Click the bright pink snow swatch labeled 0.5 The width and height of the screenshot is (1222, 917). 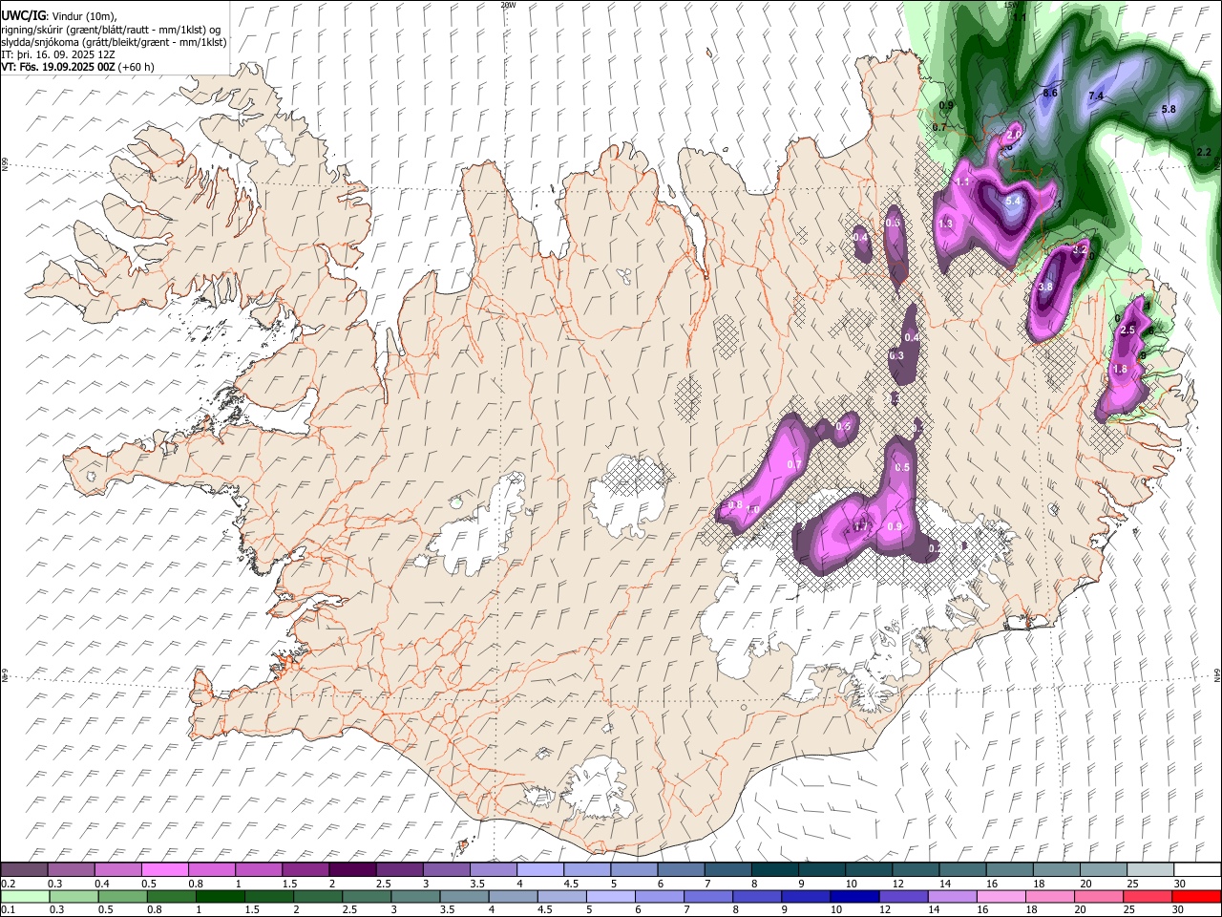point(165,869)
